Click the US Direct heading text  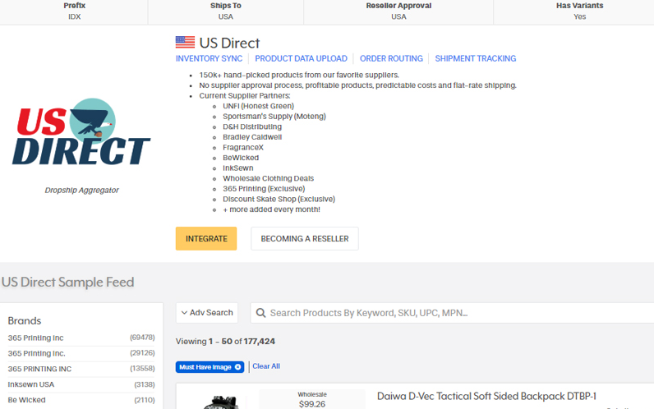229,43
